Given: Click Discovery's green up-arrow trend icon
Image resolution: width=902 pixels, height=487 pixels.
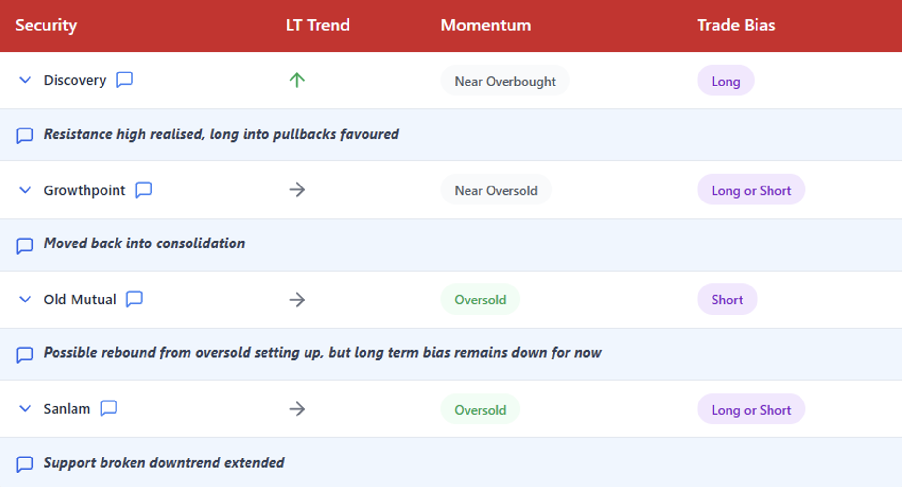Looking at the screenshot, I should [297, 80].
